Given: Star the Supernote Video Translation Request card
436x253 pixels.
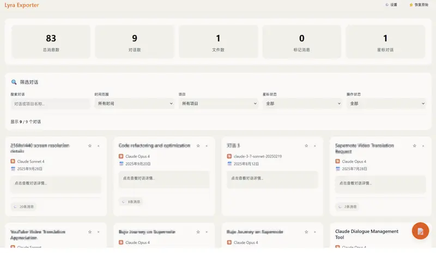Looking at the screenshot, I should point(415,146).
